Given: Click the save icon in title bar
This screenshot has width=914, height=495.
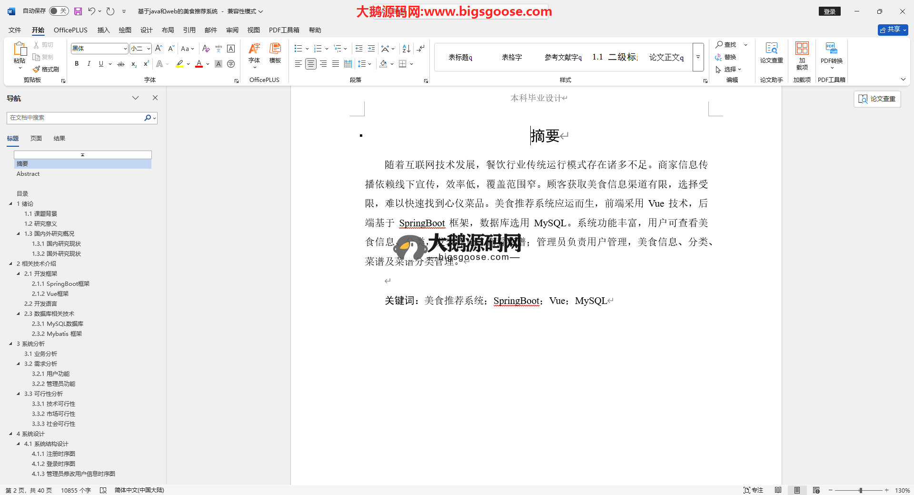Looking at the screenshot, I should pyautogui.click(x=78, y=11).
